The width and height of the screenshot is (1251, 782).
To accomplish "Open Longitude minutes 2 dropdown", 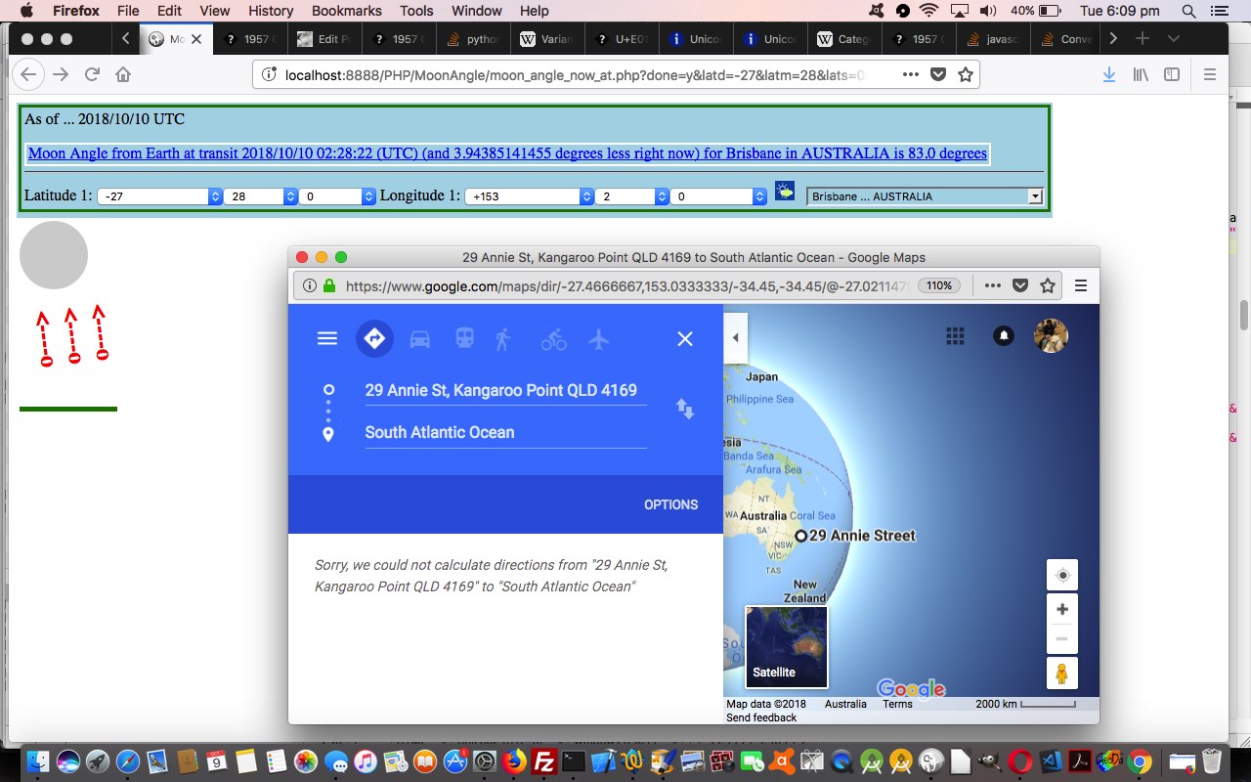I will click(x=632, y=196).
